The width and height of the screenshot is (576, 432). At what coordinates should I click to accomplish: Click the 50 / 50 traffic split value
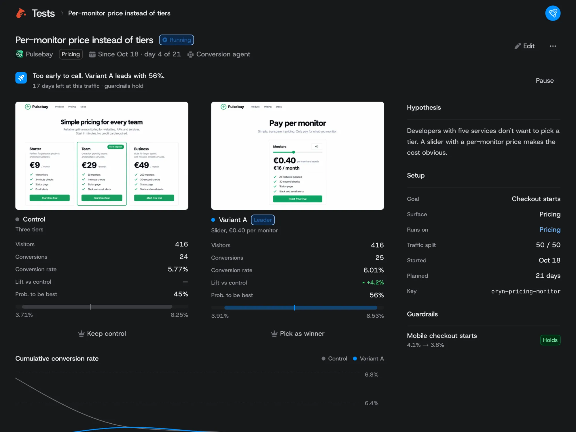pos(548,245)
